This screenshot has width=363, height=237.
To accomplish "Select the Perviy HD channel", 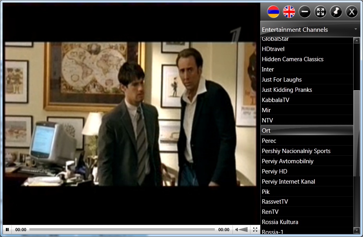I will (307, 171).
